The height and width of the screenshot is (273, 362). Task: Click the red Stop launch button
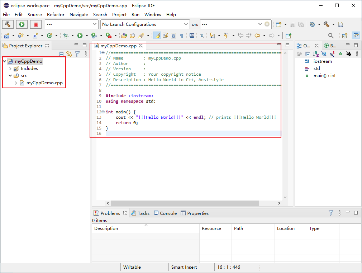[x=36, y=24]
